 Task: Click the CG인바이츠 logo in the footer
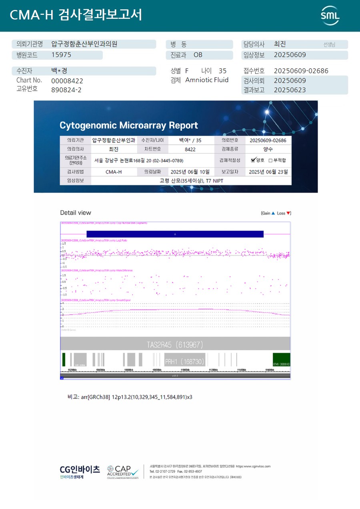(80, 471)
